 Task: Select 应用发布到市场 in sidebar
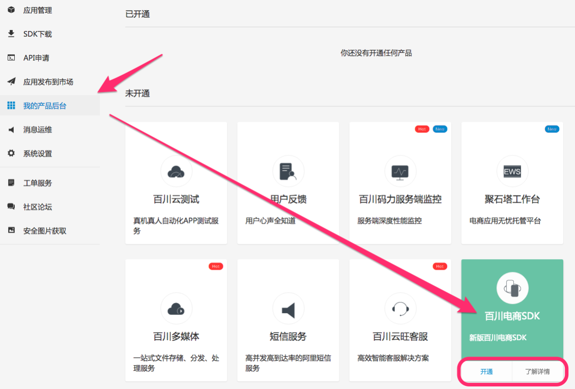click(48, 81)
